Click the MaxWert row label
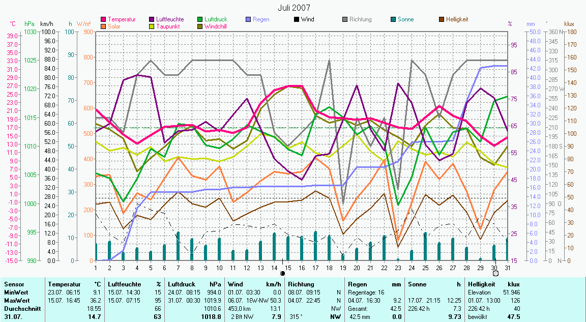Screen dimensions: 586x322 pyautogui.click(x=16, y=301)
